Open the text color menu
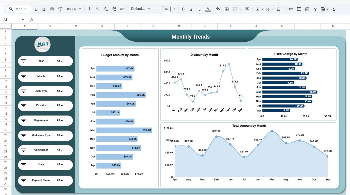 (208, 9)
